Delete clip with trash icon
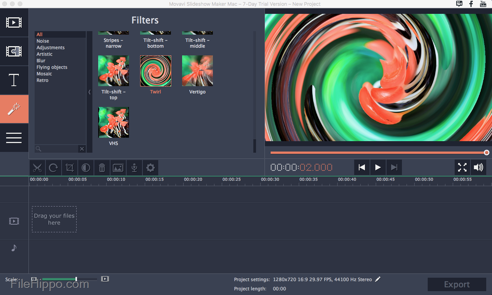492x295 pixels. pyautogui.click(x=102, y=168)
